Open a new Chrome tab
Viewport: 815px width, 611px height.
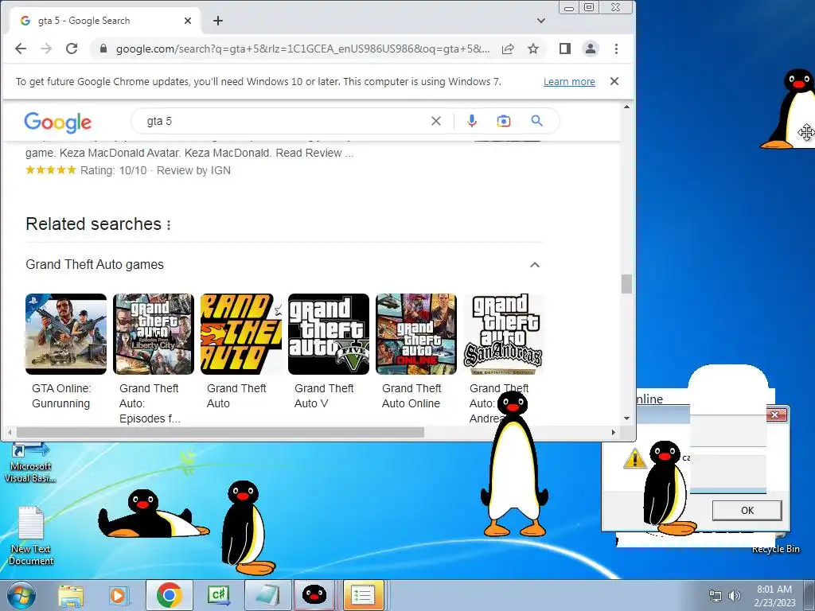point(218,21)
